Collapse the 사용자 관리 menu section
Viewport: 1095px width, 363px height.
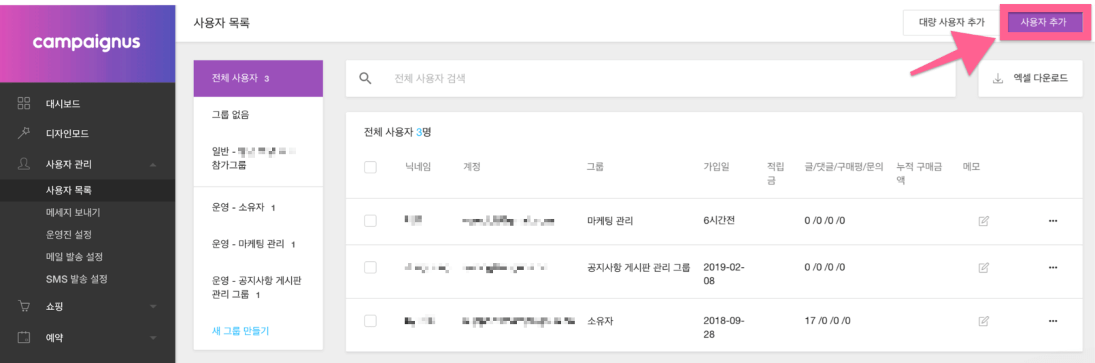(153, 165)
